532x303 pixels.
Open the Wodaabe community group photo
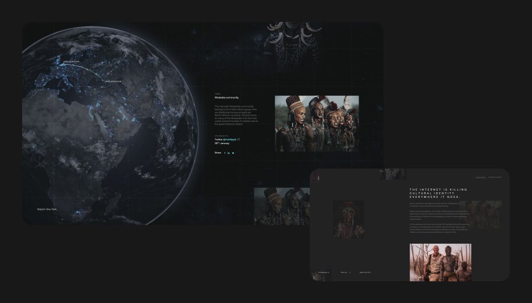pos(316,123)
